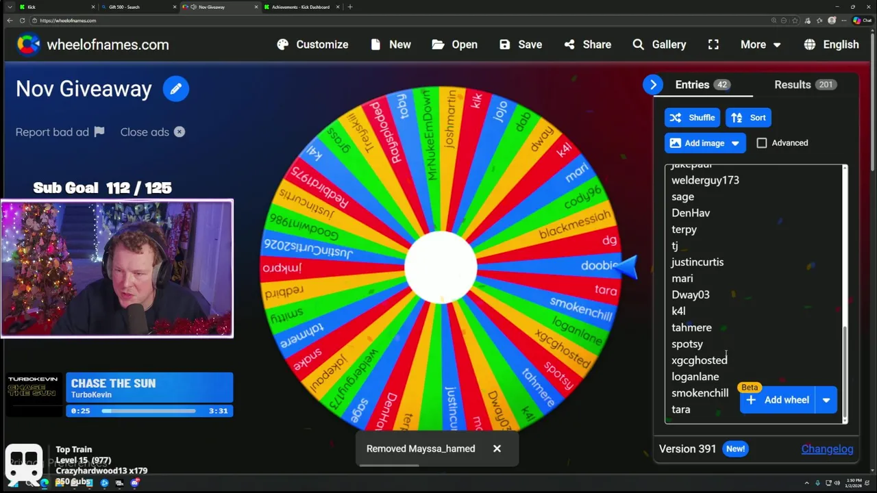Viewport: 877px width, 493px height.
Task: Expand the More dropdown menu
Action: pyautogui.click(x=761, y=45)
